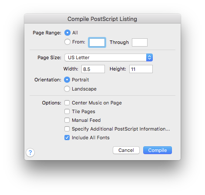Viewport: 205px width, 195px height.
Task: Click the Height field showing 11
Action: 141,69
